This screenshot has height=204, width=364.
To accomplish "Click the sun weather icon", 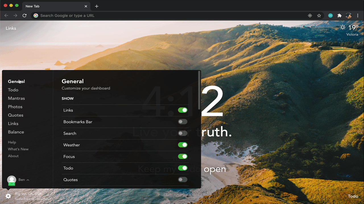I will pyautogui.click(x=343, y=27).
